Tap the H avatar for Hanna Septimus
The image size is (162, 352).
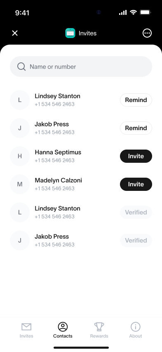coord(20,156)
